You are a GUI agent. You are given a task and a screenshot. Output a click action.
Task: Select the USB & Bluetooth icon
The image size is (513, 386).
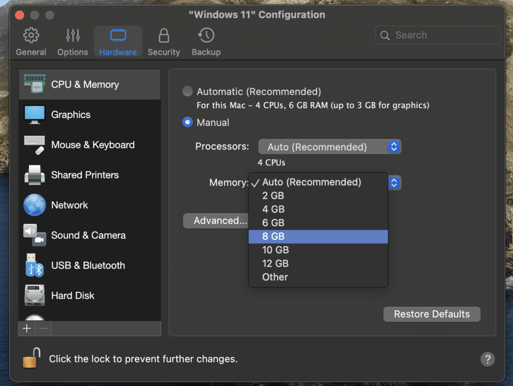click(x=35, y=265)
